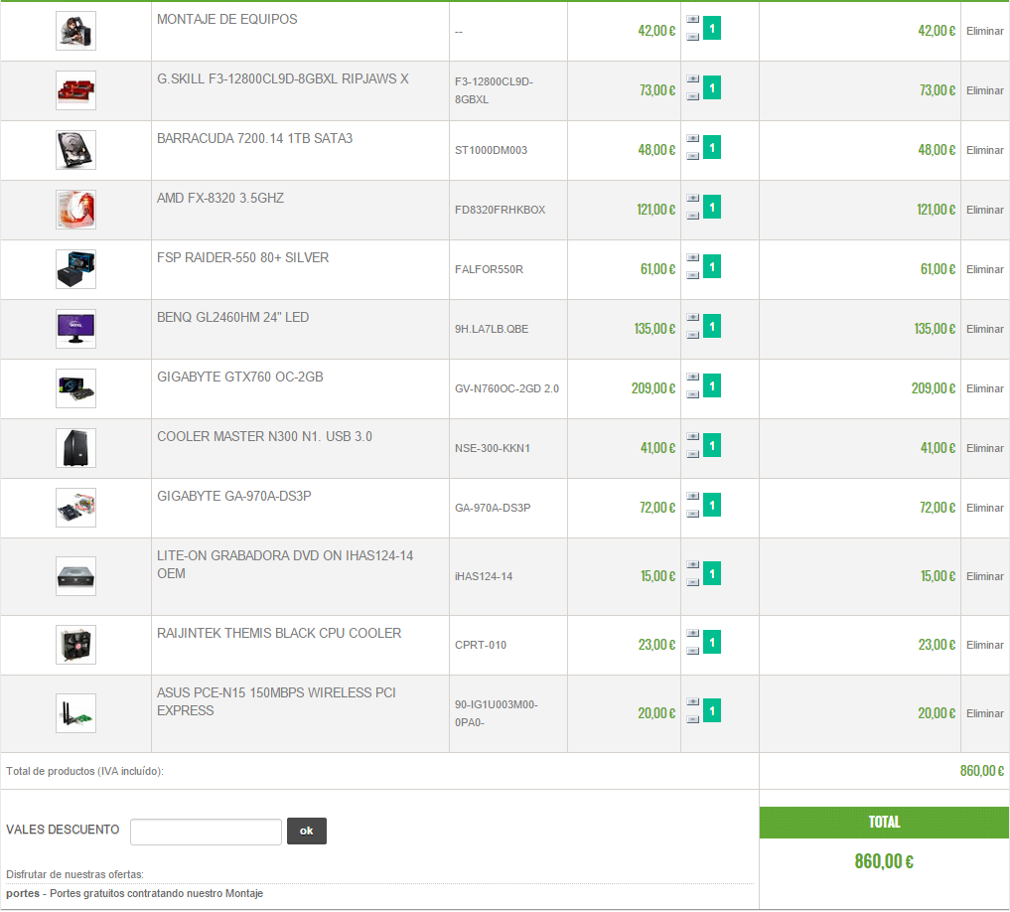Decrease quantity of G.SKILL RIPJAWS X memory
The image size is (1010, 912).
[x=692, y=96]
